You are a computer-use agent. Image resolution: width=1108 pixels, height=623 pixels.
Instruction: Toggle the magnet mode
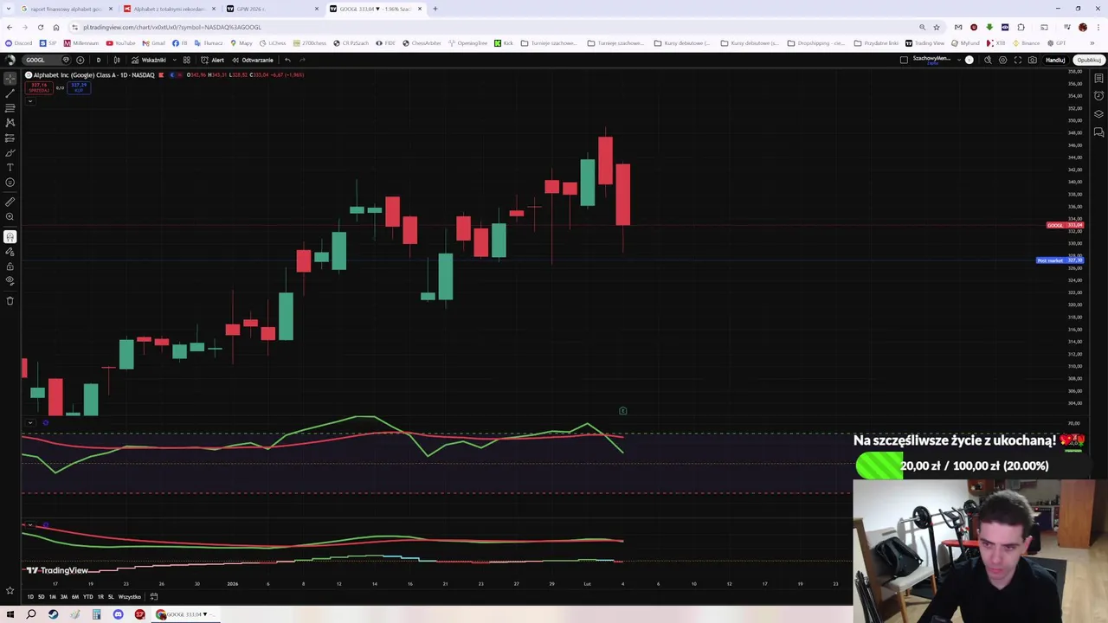pos(10,236)
